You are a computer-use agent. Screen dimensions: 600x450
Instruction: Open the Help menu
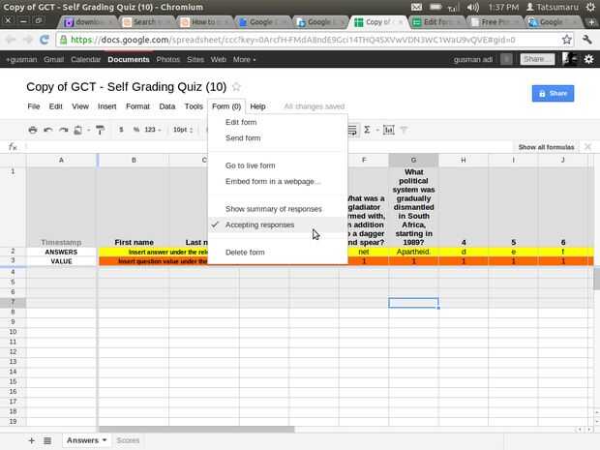[257, 106]
